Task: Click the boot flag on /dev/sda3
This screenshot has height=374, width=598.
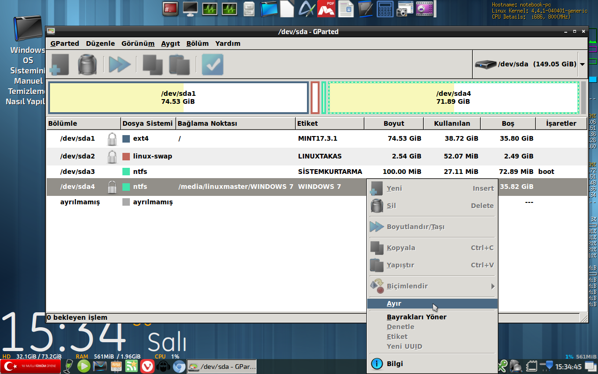Action: [x=546, y=172]
